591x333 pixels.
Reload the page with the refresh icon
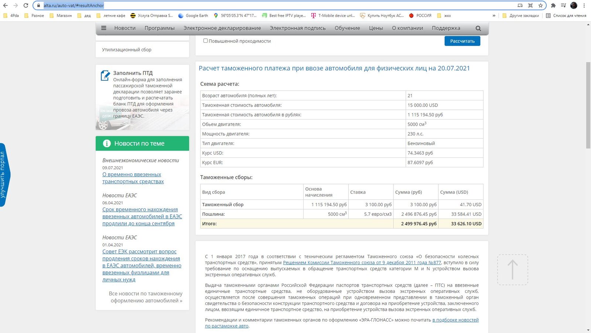[25, 6]
